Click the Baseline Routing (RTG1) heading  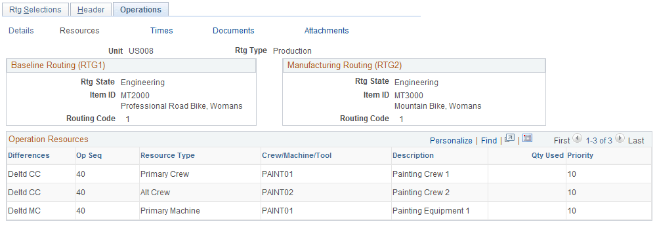58,65
